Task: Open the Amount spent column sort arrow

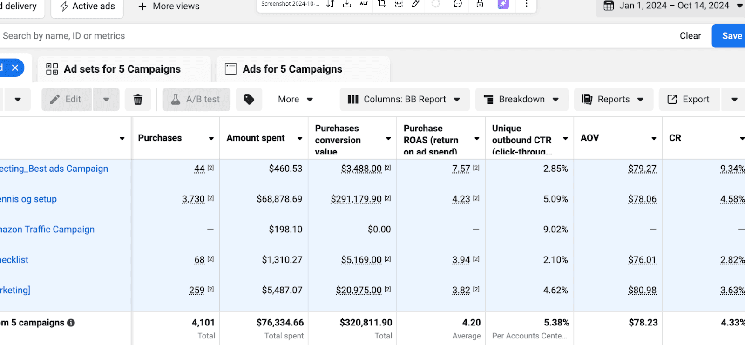Action: point(300,138)
